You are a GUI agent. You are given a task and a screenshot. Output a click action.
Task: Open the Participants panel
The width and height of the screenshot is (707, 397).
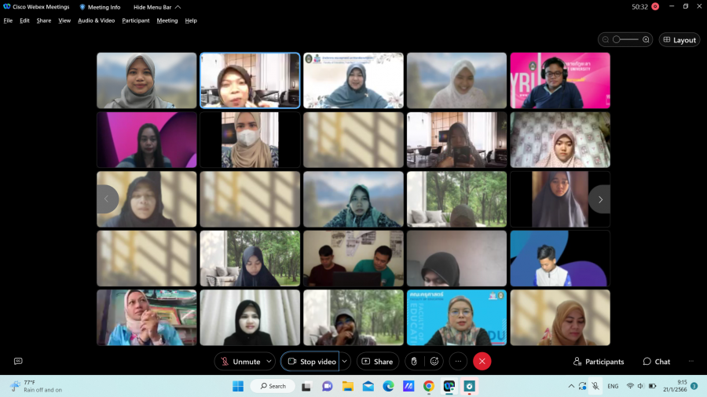click(599, 362)
